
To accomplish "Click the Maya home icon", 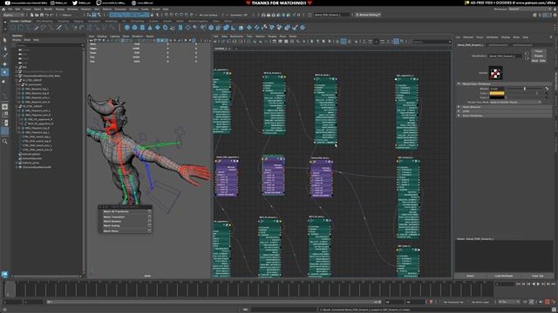I will tap(3, 10).
